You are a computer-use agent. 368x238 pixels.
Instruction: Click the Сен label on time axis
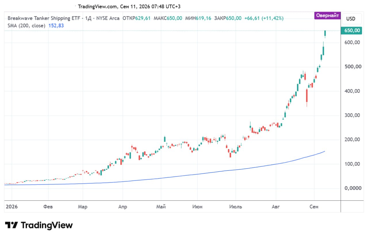tap(314, 207)
